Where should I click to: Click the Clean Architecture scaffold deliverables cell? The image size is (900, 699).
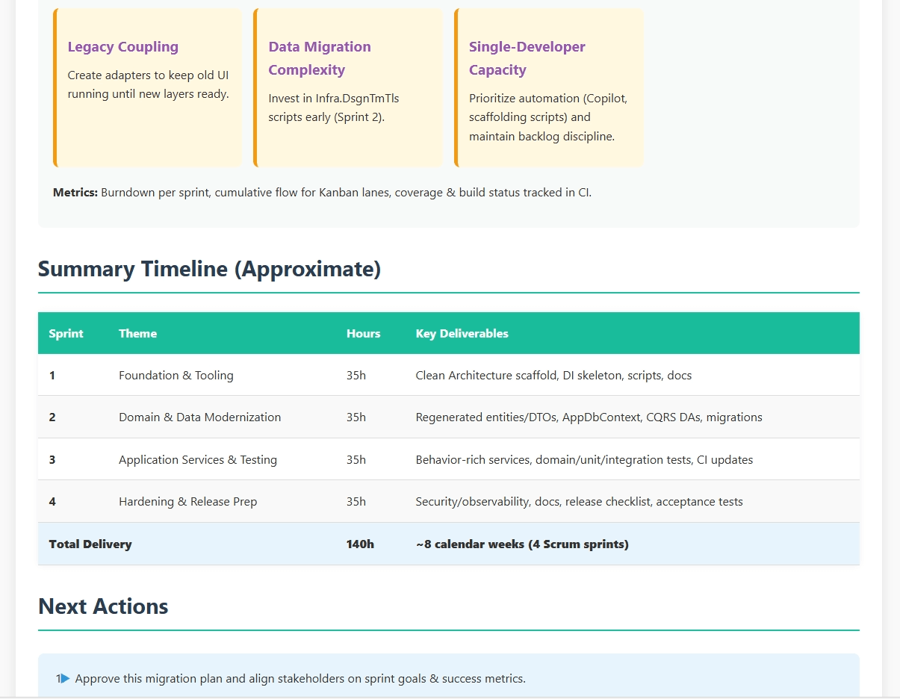(x=553, y=375)
